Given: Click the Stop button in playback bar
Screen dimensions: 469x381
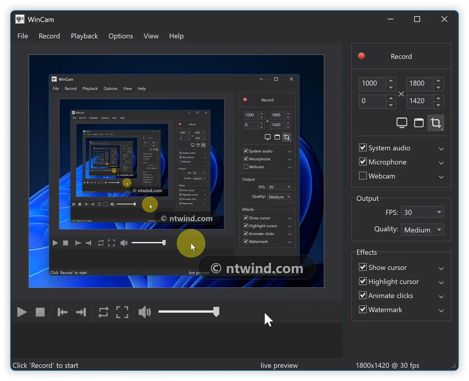Looking at the screenshot, I should point(40,312).
